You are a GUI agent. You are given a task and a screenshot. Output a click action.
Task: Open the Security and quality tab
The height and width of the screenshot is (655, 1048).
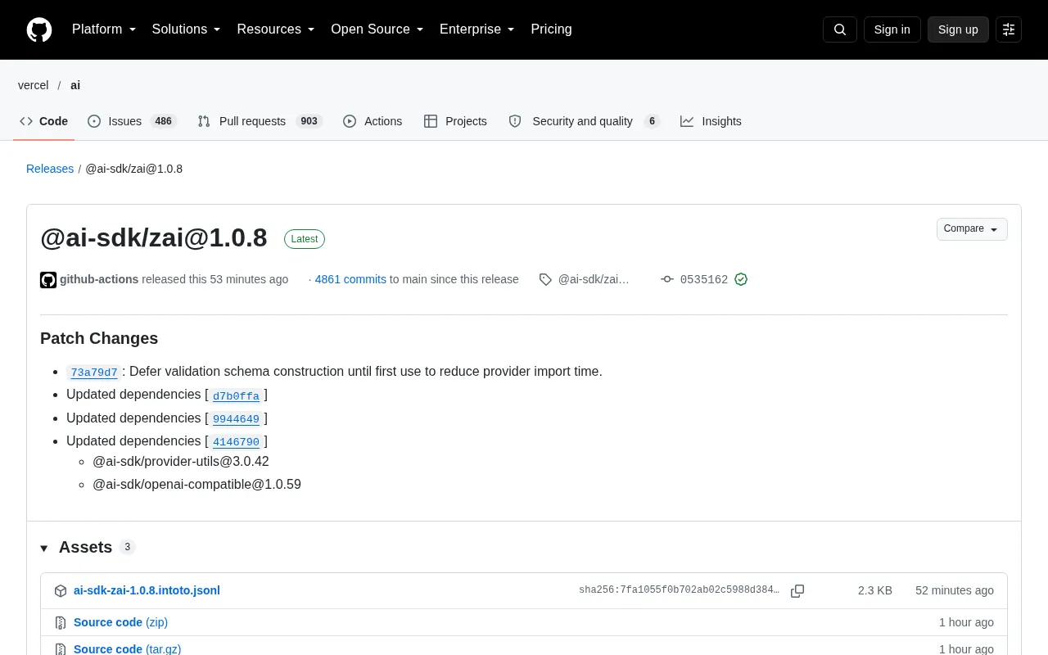(x=584, y=121)
